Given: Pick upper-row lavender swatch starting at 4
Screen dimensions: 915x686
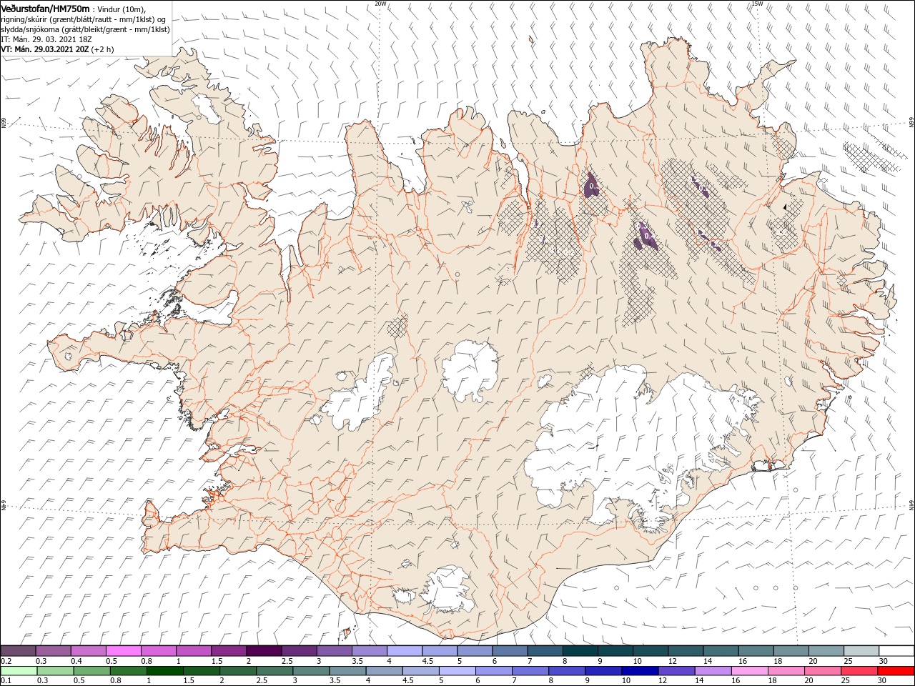Looking at the screenshot, I should click(404, 651).
